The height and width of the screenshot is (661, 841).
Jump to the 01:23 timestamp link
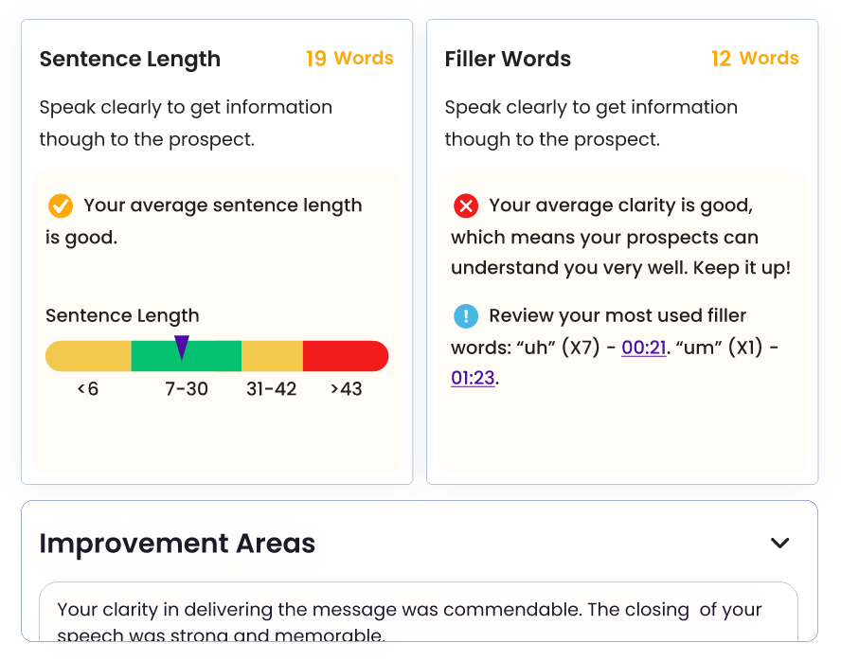(x=473, y=379)
